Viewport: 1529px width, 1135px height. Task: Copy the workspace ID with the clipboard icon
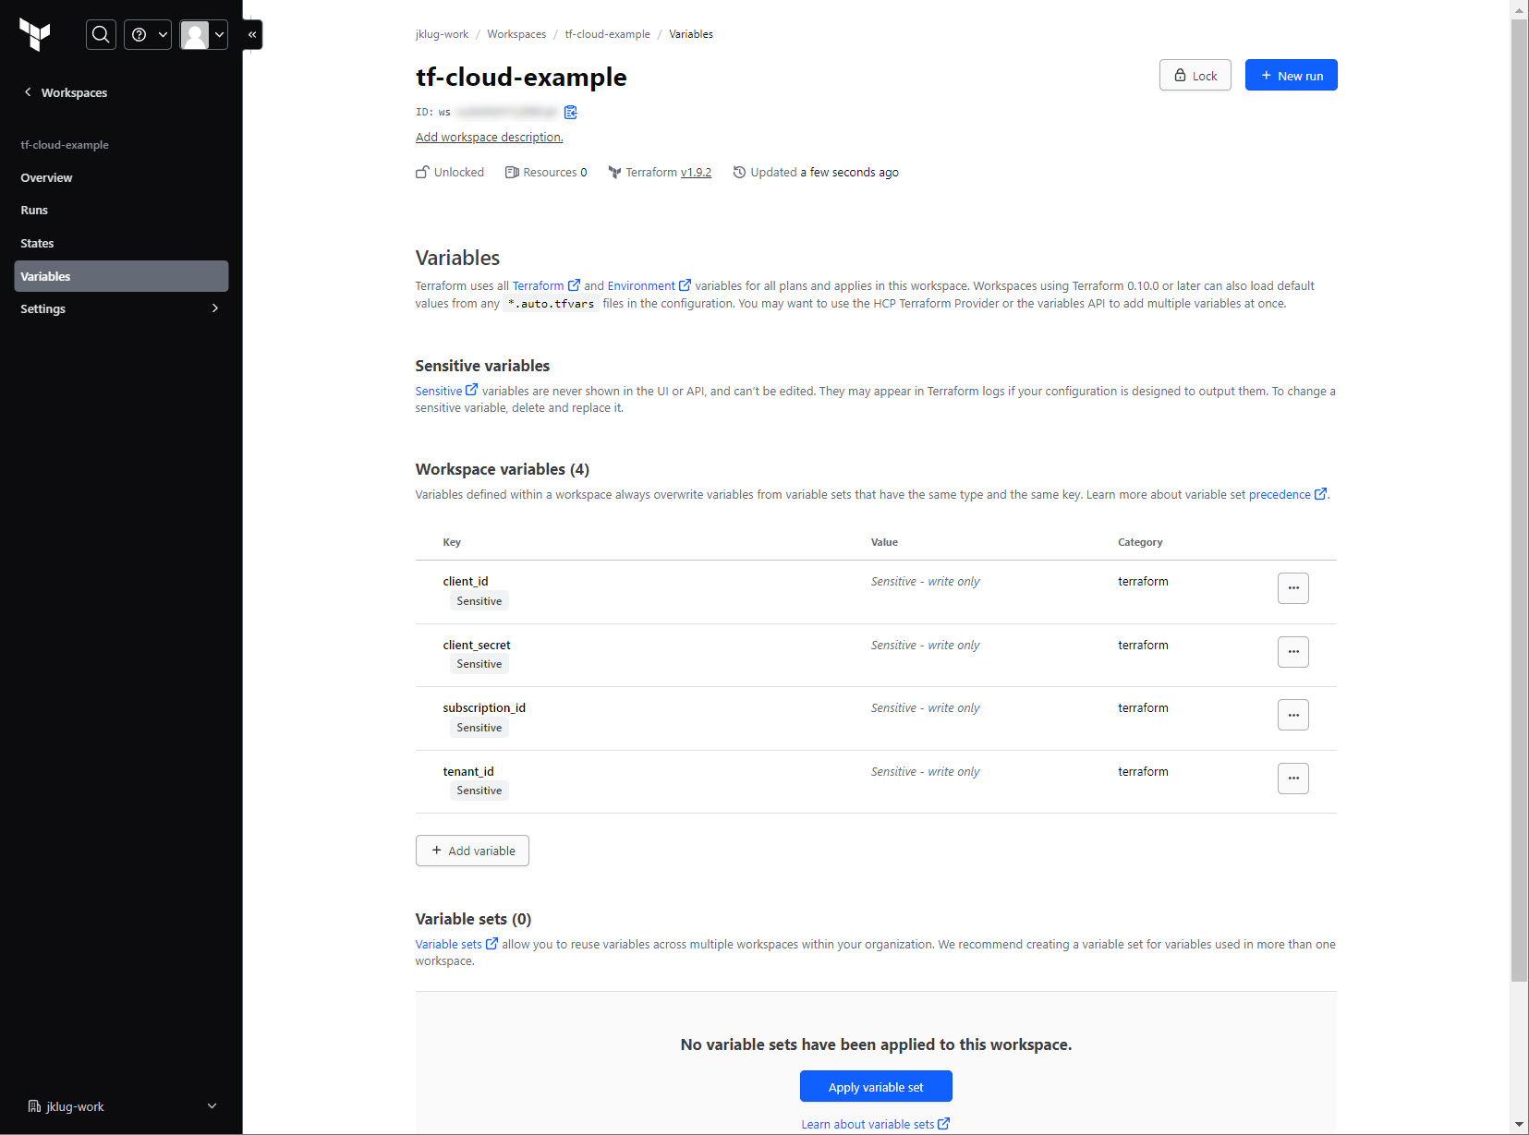point(571,113)
